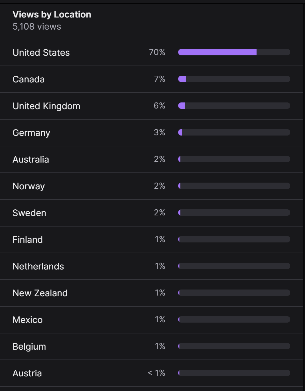Click the Germany 3% progress bar
This screenshot has width=305, height=391.
[234, 132]
